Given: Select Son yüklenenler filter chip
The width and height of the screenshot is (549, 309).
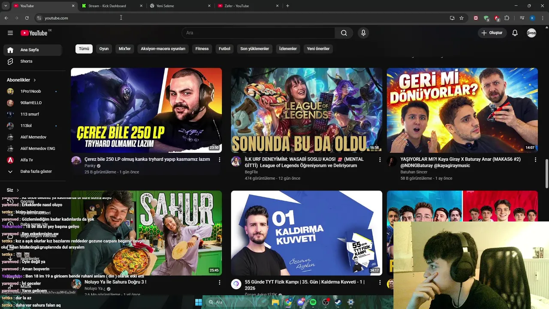Looking at the screenshot, I should (255, 48).
